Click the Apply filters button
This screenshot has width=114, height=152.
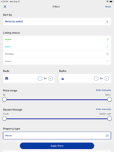[57, 146]
